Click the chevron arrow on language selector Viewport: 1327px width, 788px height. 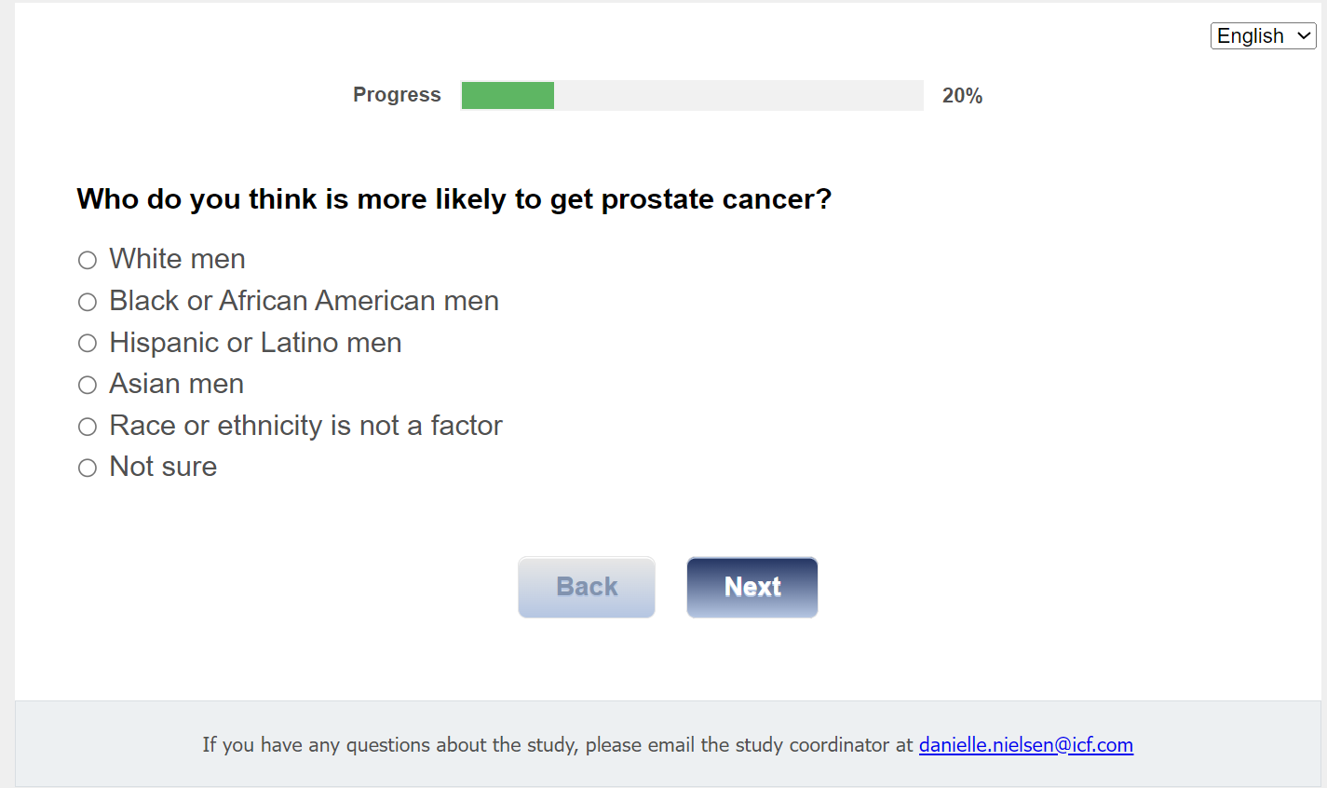click(x=1304, y=36)
